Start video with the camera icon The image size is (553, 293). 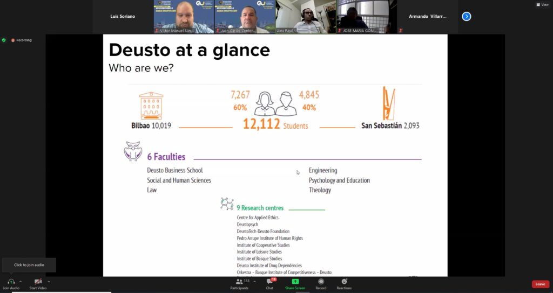coord(38,282)
